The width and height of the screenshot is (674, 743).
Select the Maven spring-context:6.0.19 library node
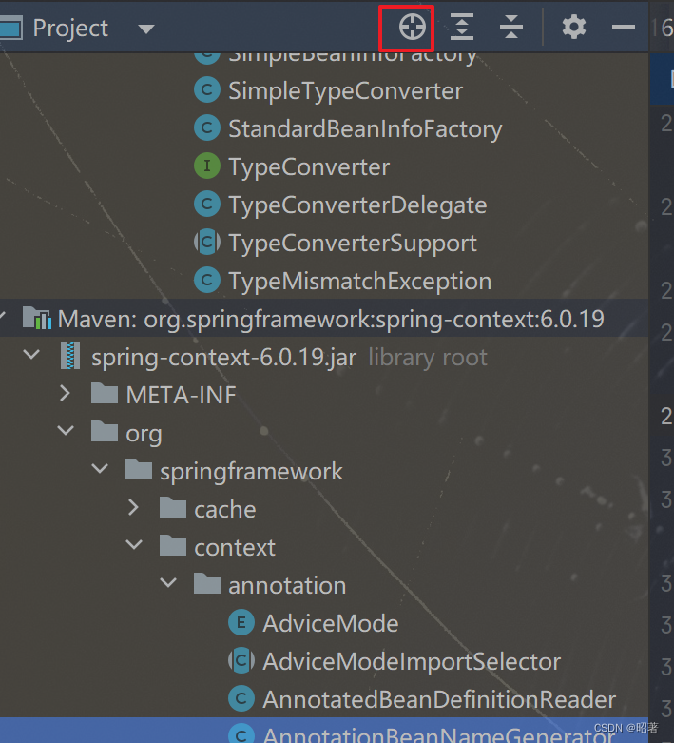[331, 319]
